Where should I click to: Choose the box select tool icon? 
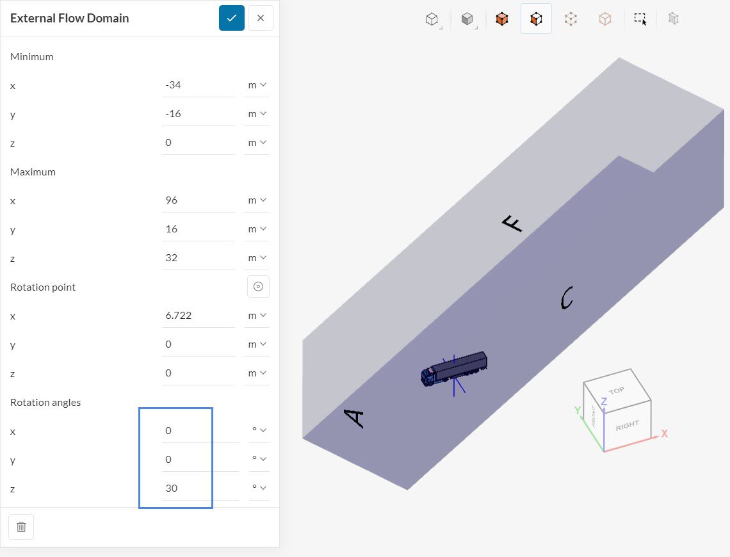[x=640, y=19]
